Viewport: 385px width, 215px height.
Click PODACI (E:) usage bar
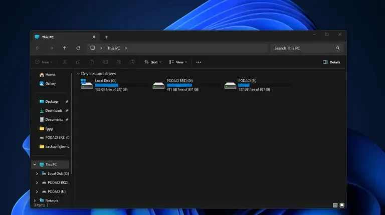[265, 85]
